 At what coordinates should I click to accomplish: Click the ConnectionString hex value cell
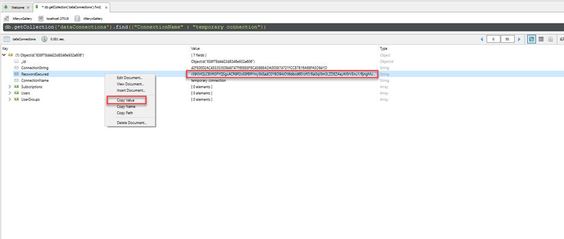pyautogui.click(x=259, y=67)
